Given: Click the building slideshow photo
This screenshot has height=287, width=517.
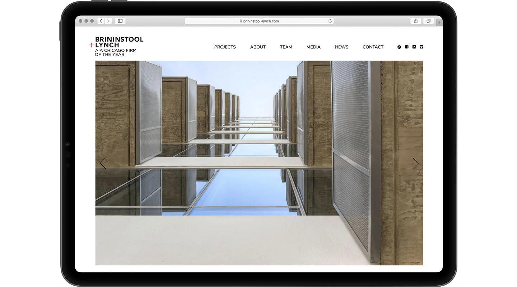Looking at the screenshot, I should click(259, 163).
